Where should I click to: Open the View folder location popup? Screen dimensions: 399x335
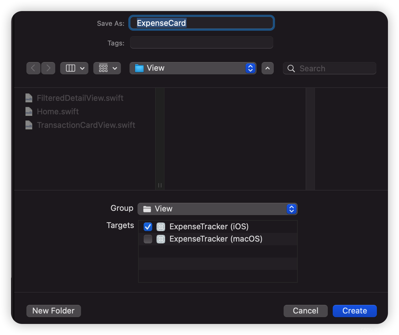[193, 68]
